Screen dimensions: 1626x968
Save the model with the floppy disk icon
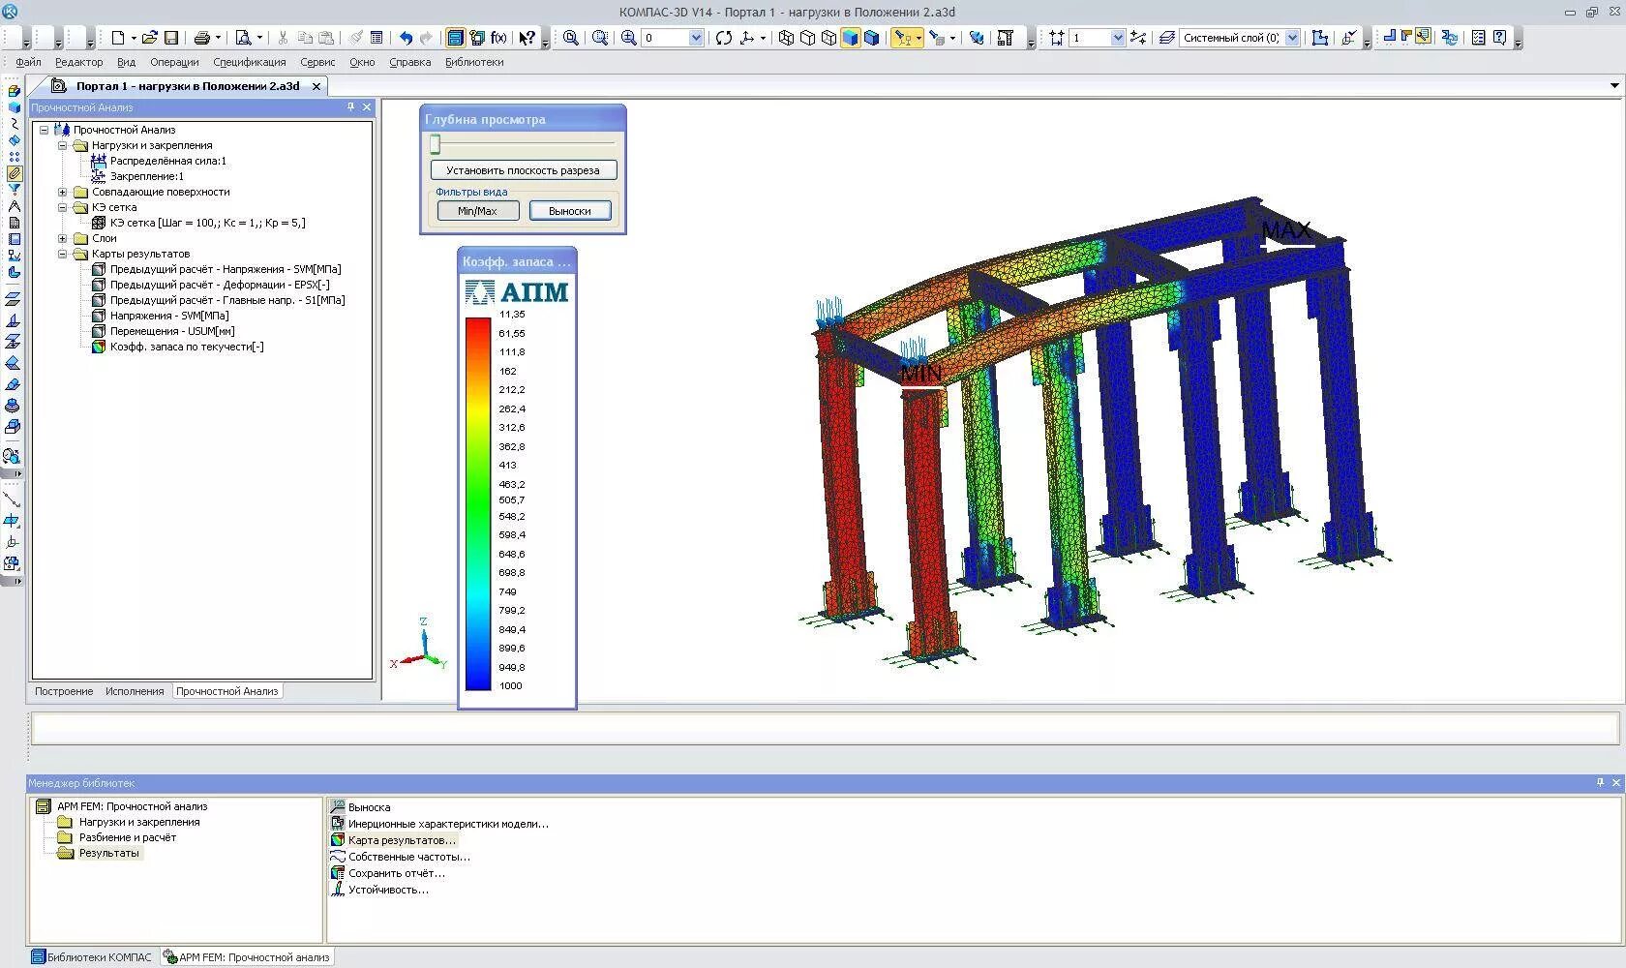pyautogui.click(x=171, y=38)
